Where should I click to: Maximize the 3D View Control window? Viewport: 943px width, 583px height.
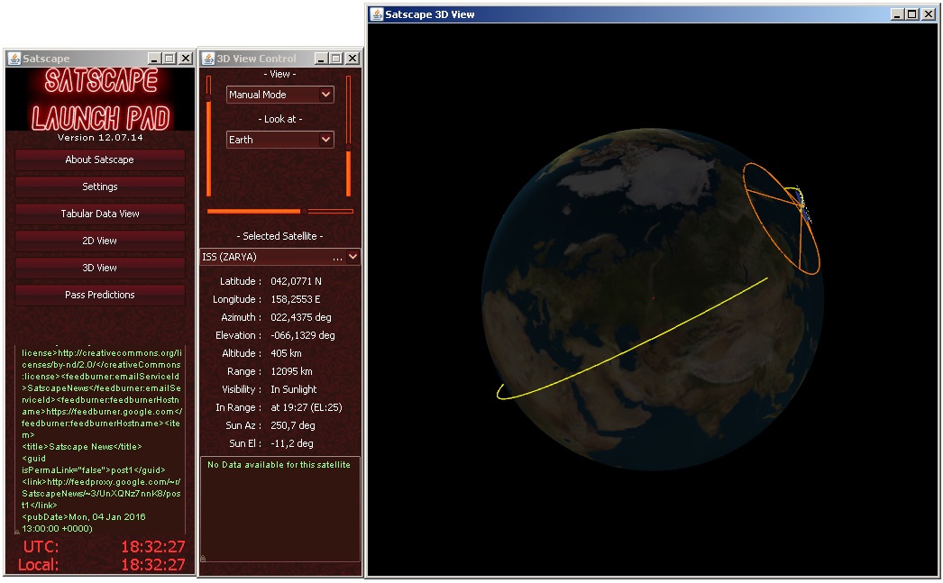point(337,59)
